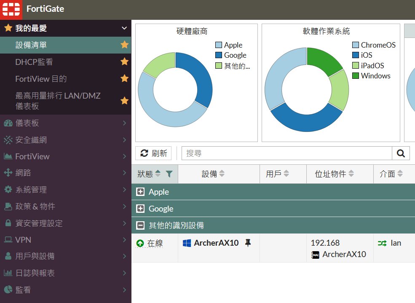
Task: Toggle the favorite star for FortiView 目的
Action: click(124, 78)
